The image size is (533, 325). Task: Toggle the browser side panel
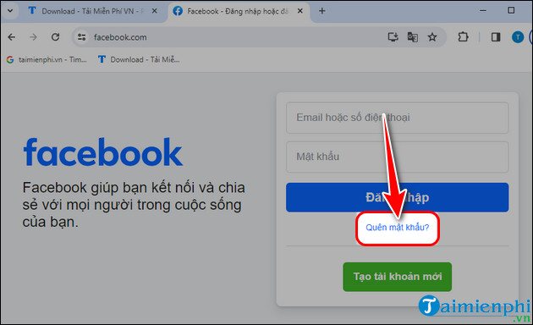tap(496, 36)
